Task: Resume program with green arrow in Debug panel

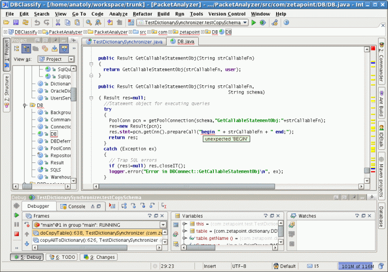Action: pos(17,215)
